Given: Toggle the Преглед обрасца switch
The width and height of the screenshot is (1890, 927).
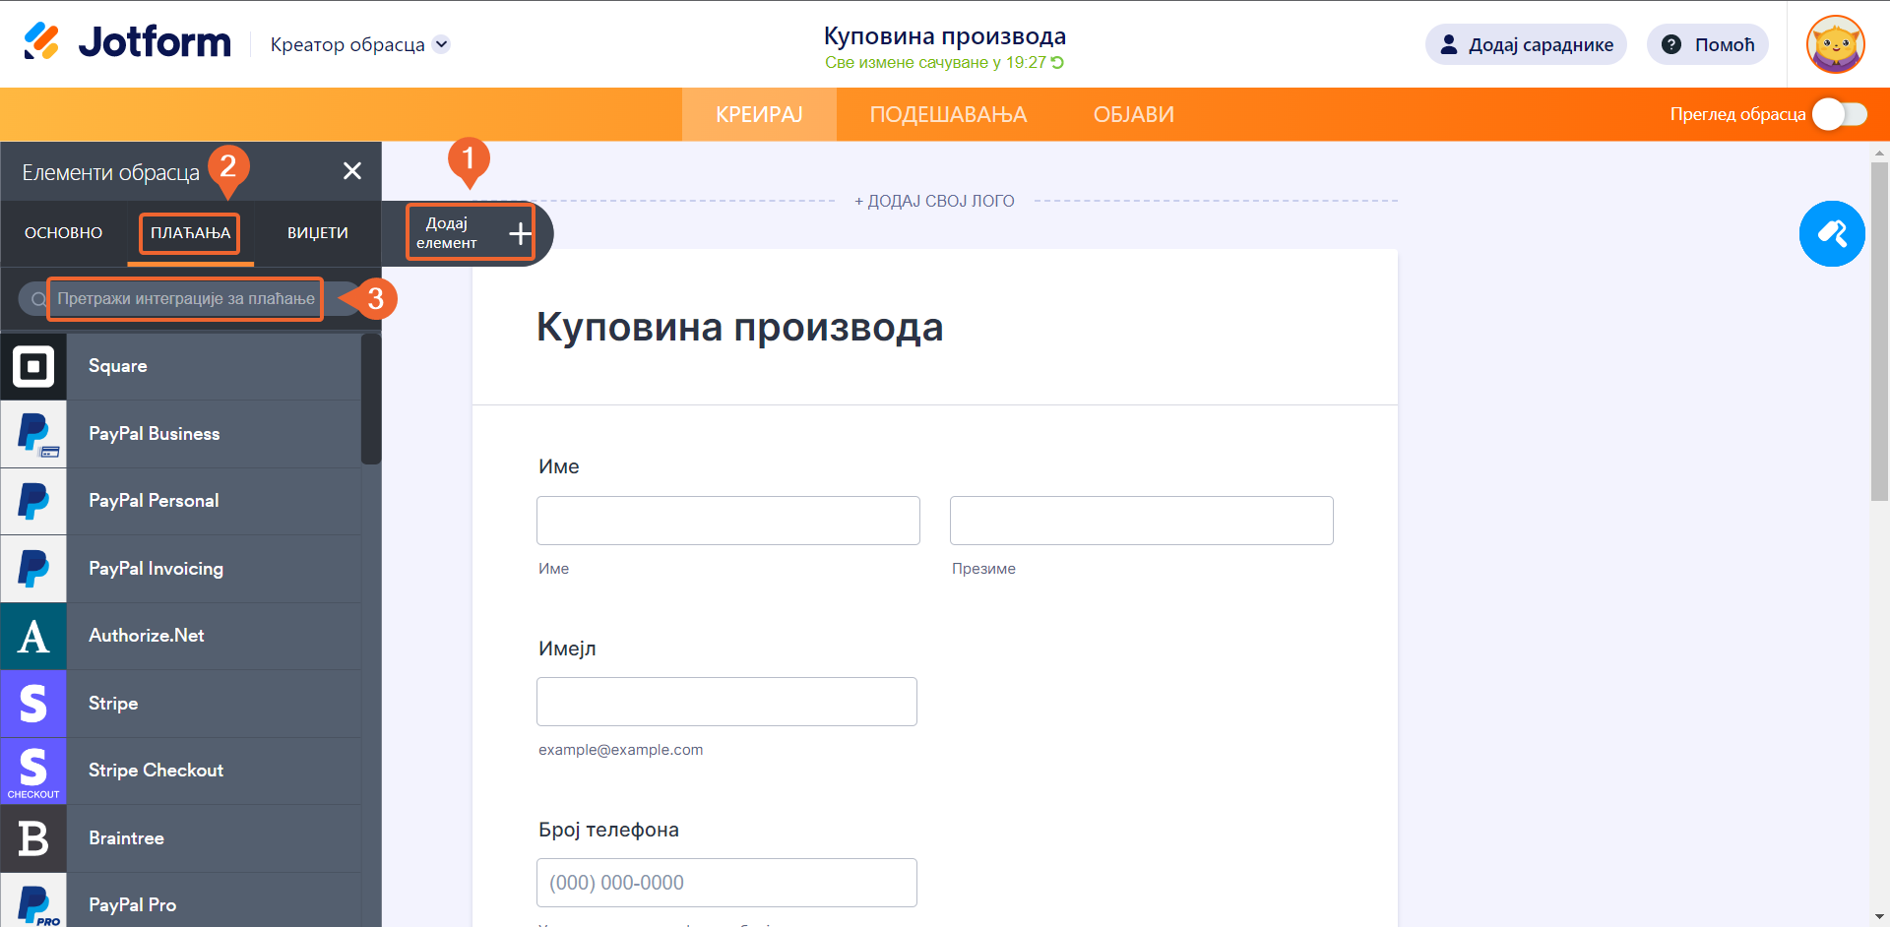Looking at the screenshot, I should 1840,114.
